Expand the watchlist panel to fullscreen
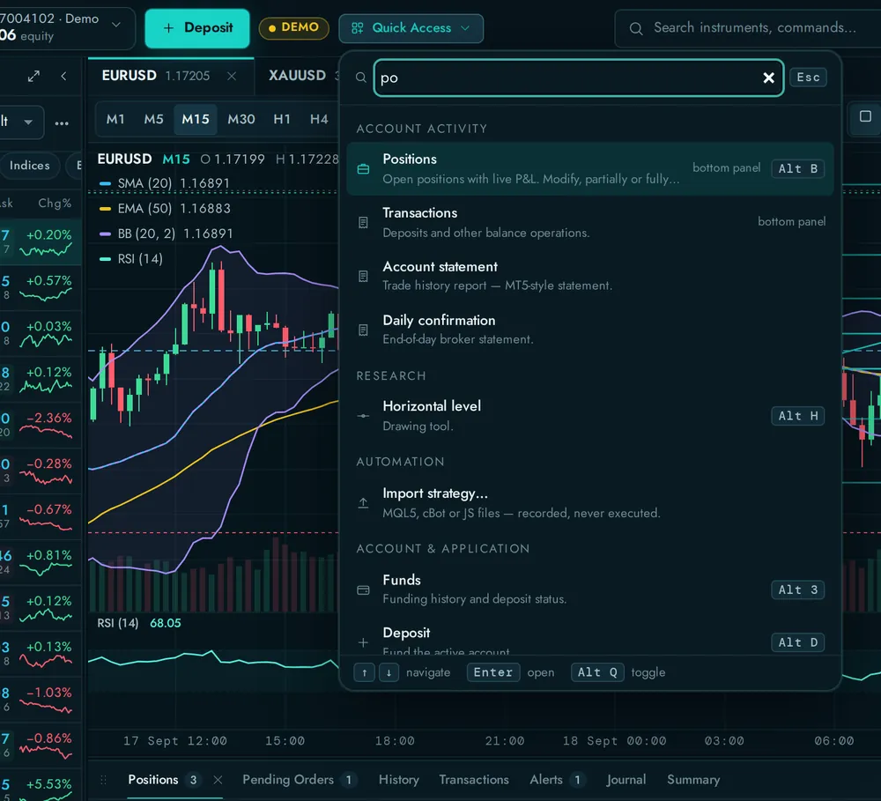 point(33,76)
